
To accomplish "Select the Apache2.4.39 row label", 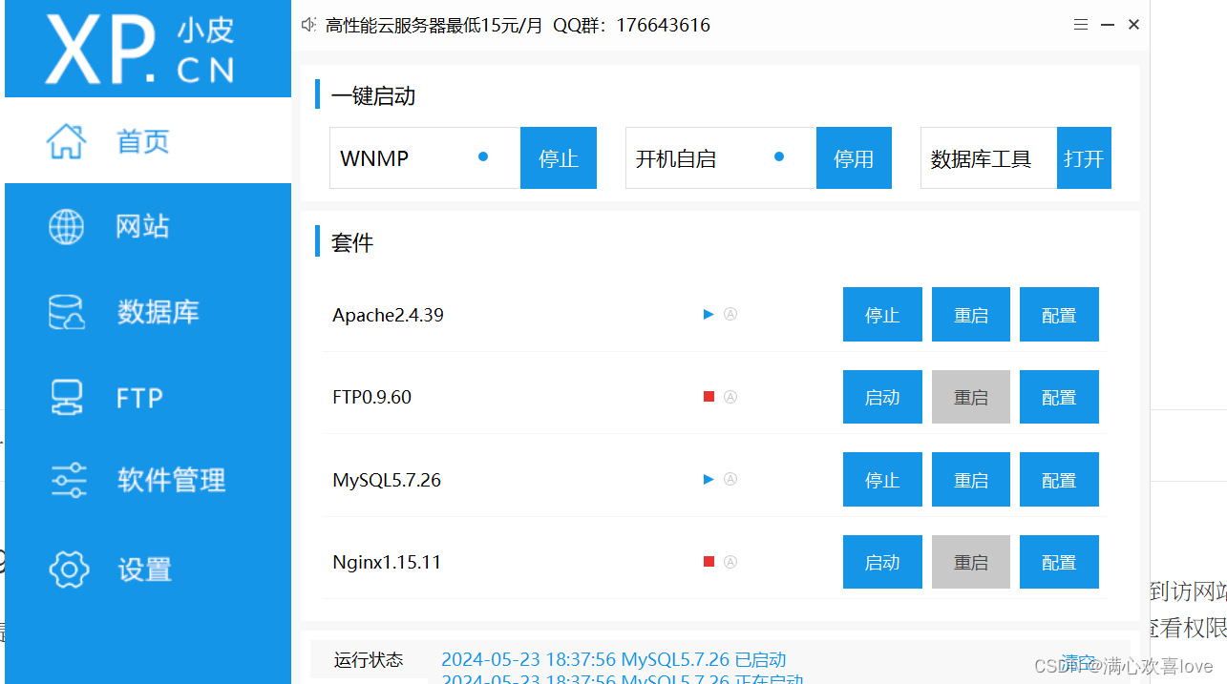I will [388, 315].
